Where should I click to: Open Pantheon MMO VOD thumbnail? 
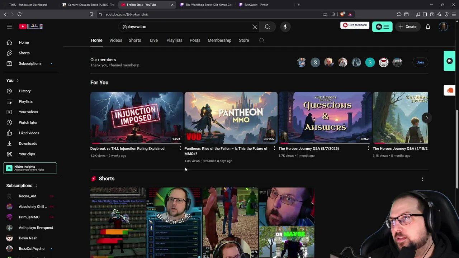click(x=231, y=118)
